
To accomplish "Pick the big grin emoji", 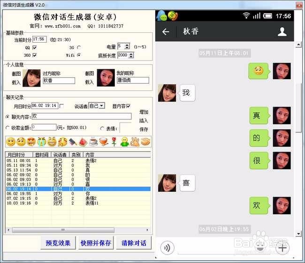I will point(52,142).
